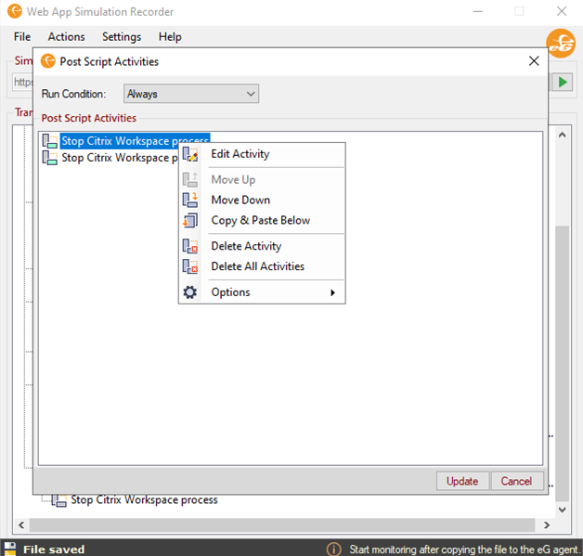Click the Run Condition label
The image size is (583, 556).
[73, 94]
